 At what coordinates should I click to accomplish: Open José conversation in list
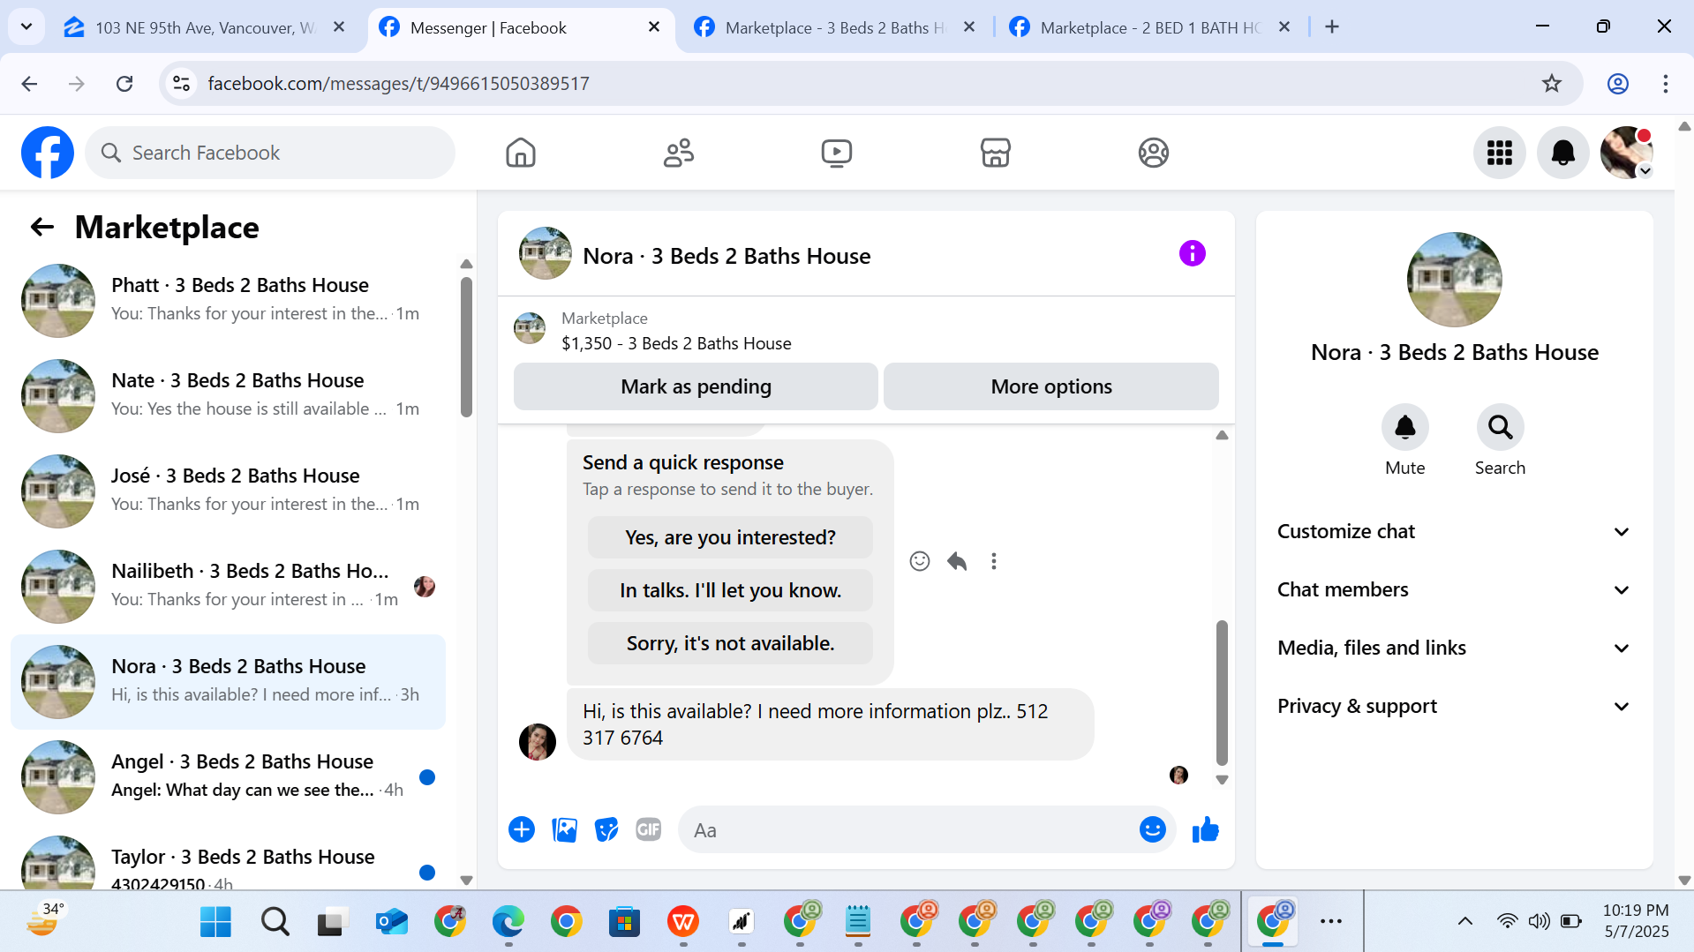(x=228, y=491)
